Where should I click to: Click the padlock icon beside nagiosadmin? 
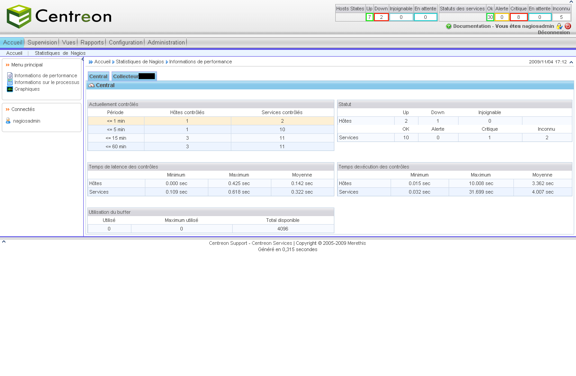(x=559, y=27)
